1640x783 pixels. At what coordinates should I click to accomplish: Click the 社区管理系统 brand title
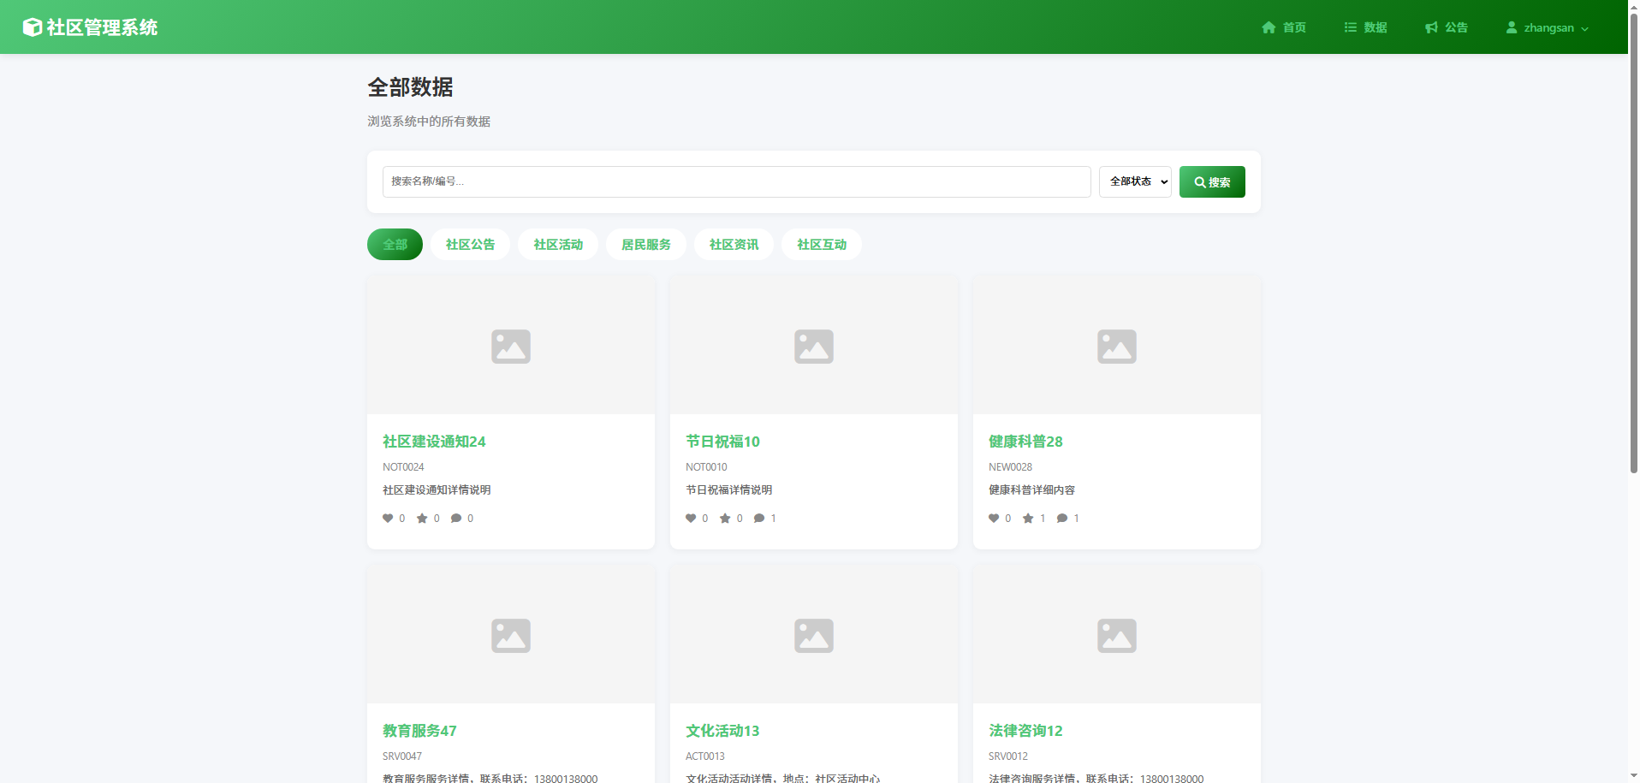102,27
